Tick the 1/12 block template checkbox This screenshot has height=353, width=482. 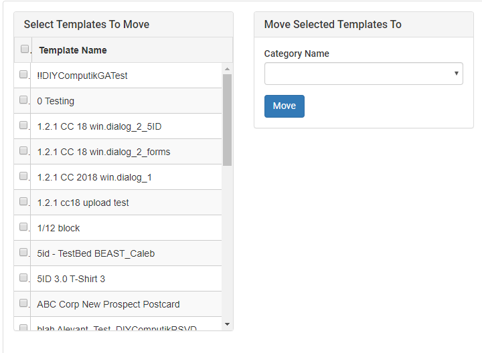pyautogui.click(x=23, y=227)
